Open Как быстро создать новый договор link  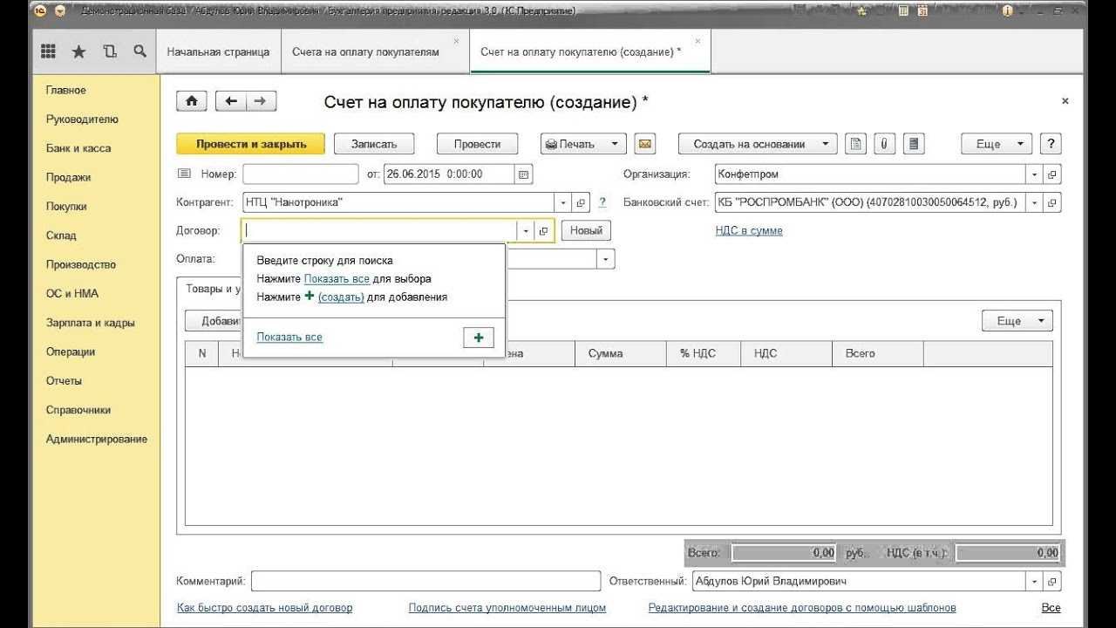[265, 607]
